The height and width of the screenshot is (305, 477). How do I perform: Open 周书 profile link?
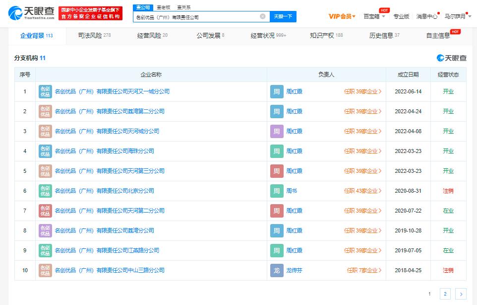click(x=292, y=191)
